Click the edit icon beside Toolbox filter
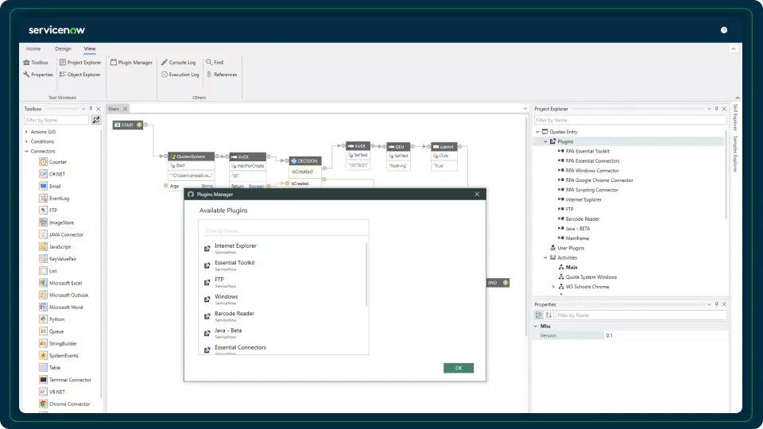This screenshot has height=429, width=763. coord(96,120)
